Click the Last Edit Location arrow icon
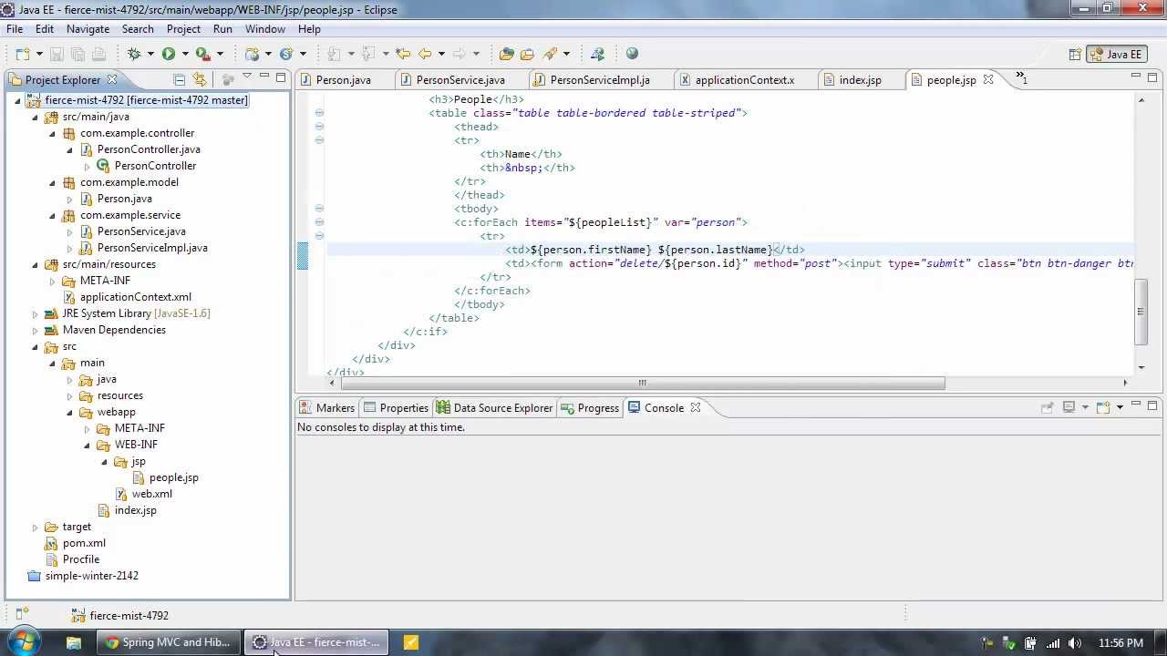 (403, 54)
